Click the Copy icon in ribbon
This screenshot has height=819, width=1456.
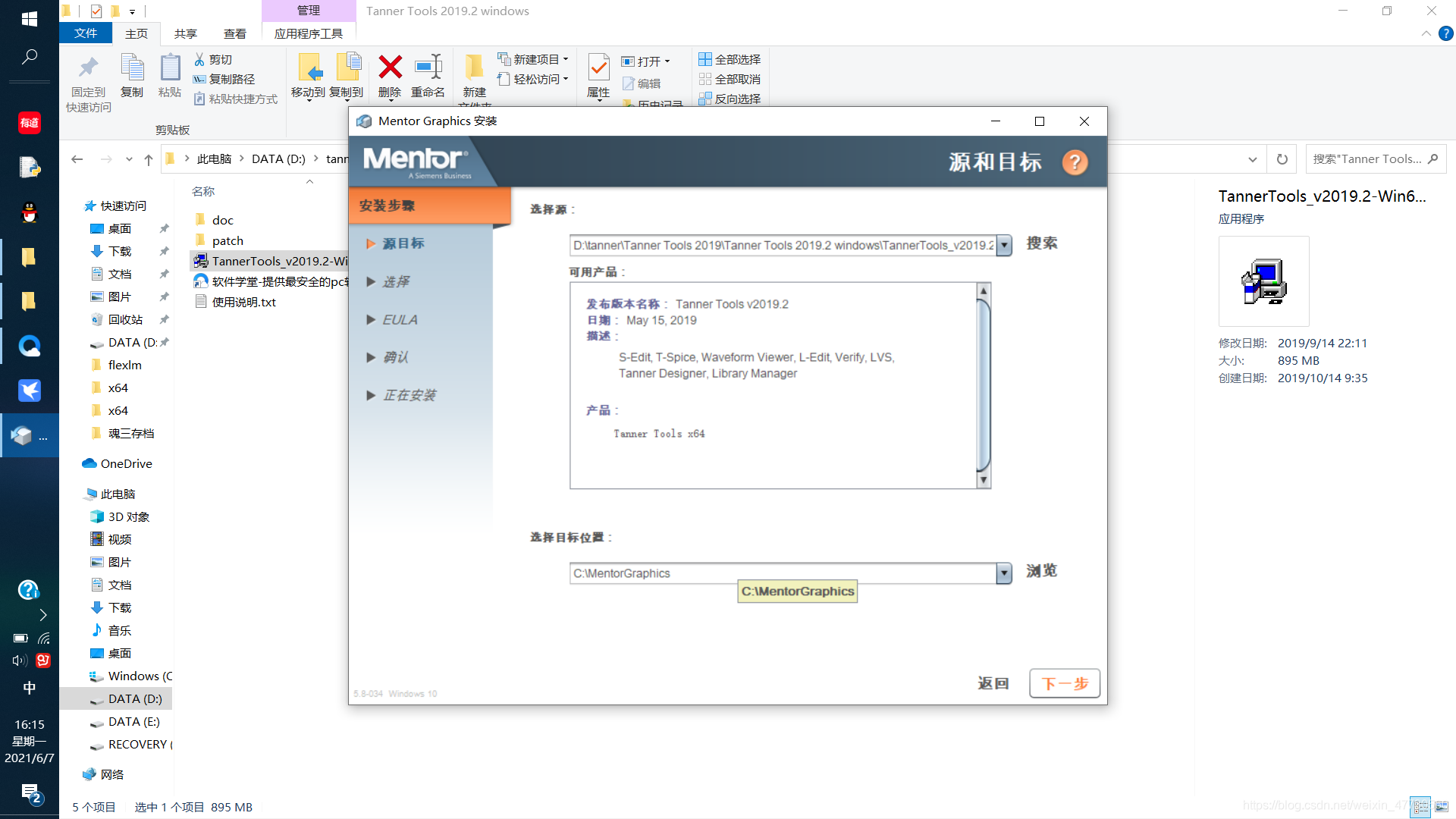tap(132, 68)
